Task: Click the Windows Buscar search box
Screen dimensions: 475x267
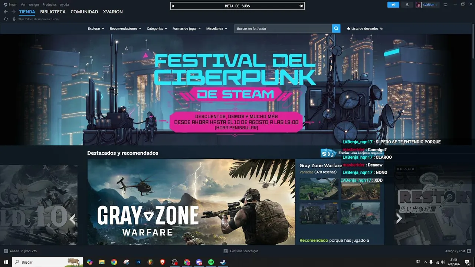Action: 47,262
